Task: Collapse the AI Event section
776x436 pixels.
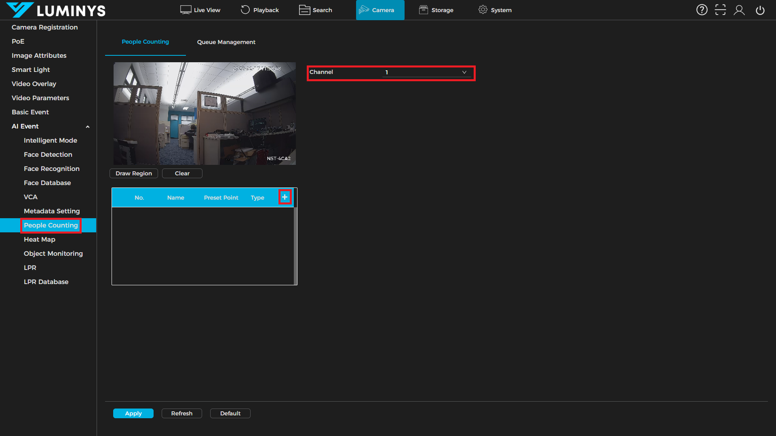Action: coord(87,126)
